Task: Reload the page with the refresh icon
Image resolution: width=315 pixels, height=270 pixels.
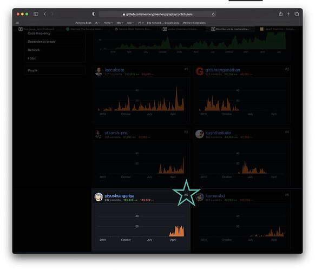Action: point(213,14)
